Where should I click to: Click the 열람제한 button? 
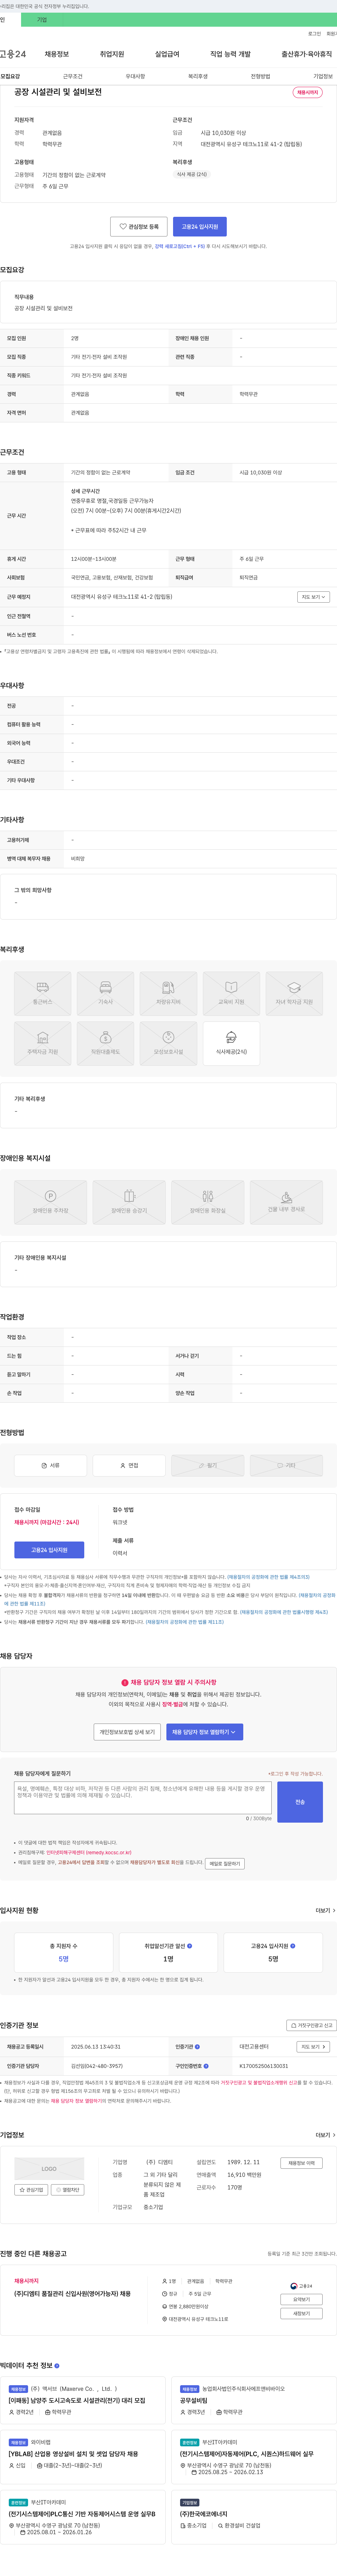68,2190
